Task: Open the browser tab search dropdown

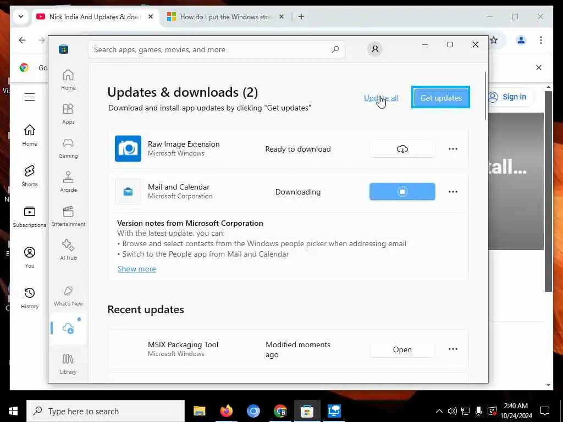Action: point(21,16)
